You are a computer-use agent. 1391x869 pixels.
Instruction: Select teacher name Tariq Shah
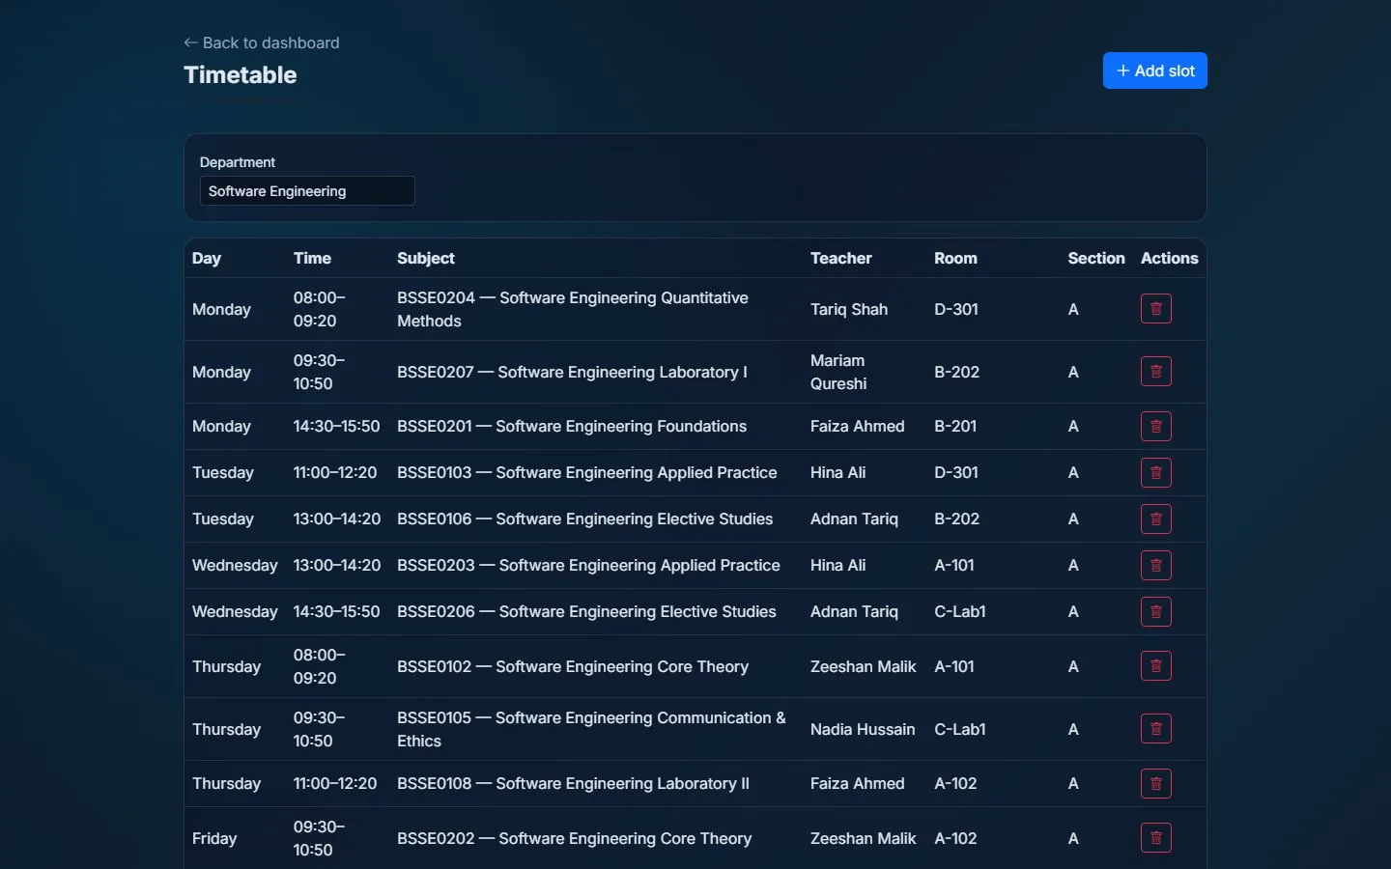[x=849, y=309]
